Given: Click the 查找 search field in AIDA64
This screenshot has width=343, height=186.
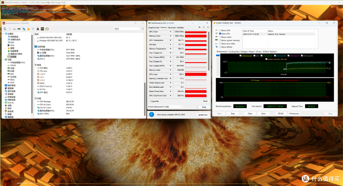Looking at the screenshot, I should [127, 29].
